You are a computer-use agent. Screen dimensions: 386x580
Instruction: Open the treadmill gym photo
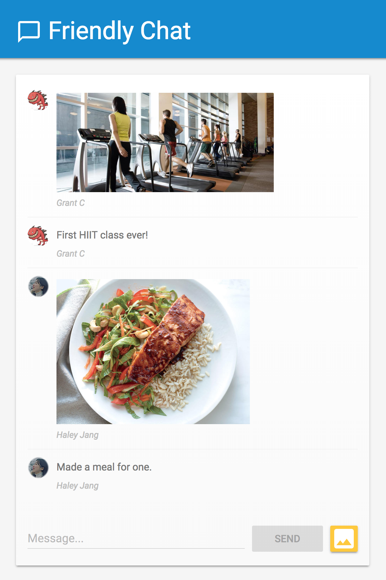(x=165, y=142)
